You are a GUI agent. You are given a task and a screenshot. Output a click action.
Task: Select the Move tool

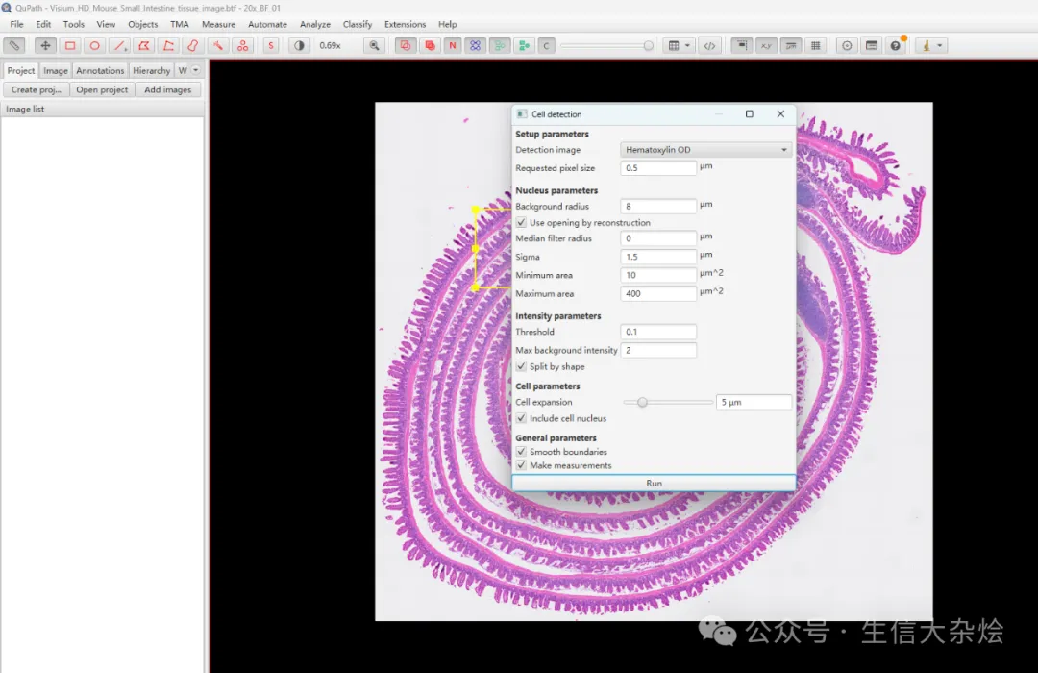pos(45,46)
